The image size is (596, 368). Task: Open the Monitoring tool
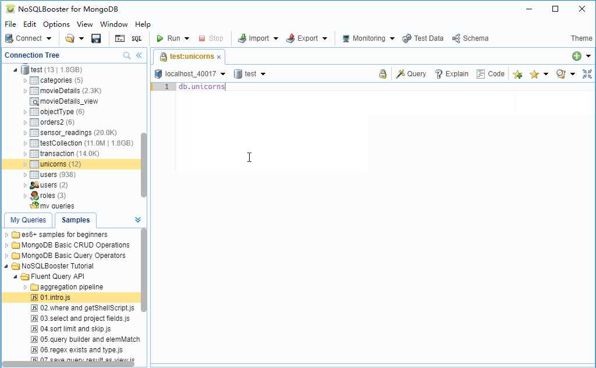click(x=364, y=38)
